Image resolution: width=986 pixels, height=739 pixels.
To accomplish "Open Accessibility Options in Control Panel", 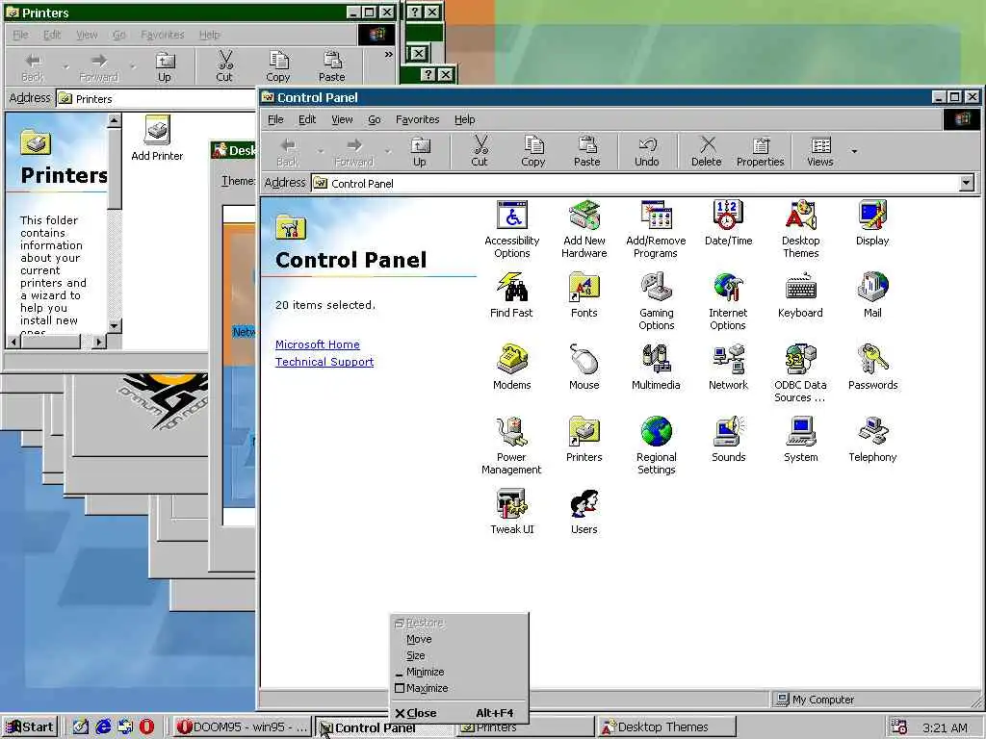I will (512, 229).
